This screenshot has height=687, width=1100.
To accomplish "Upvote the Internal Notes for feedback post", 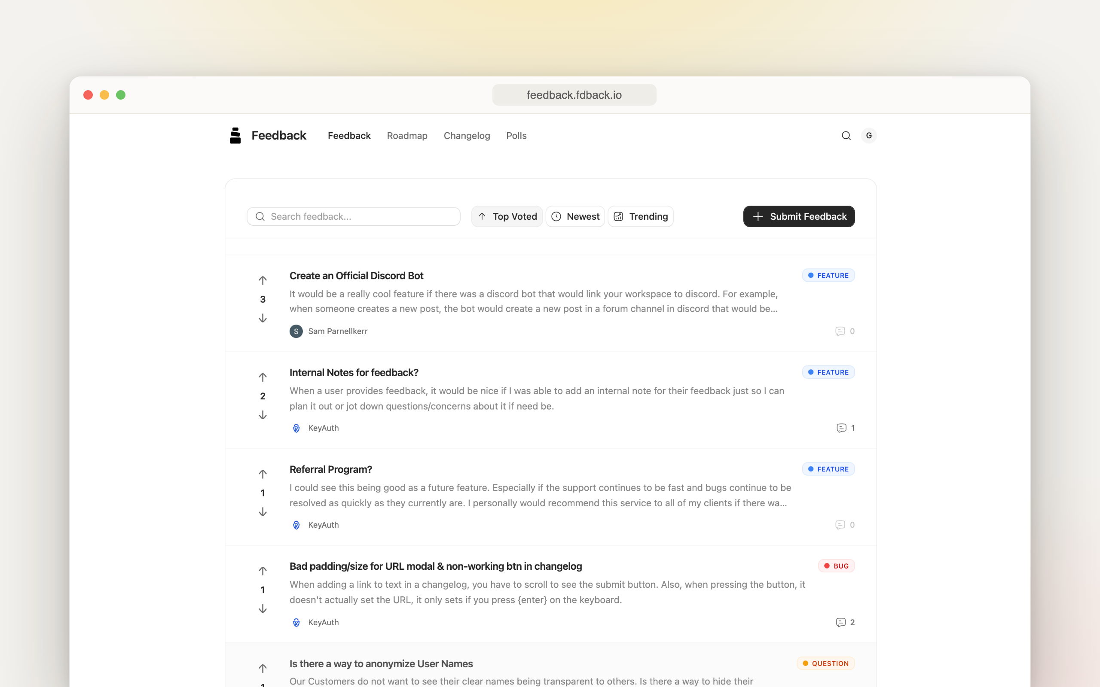I will 263,377.
